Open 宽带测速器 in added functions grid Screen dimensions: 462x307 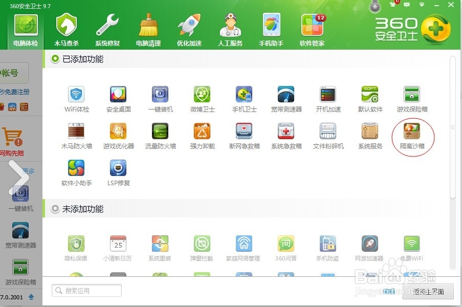(x=286, y=99)
